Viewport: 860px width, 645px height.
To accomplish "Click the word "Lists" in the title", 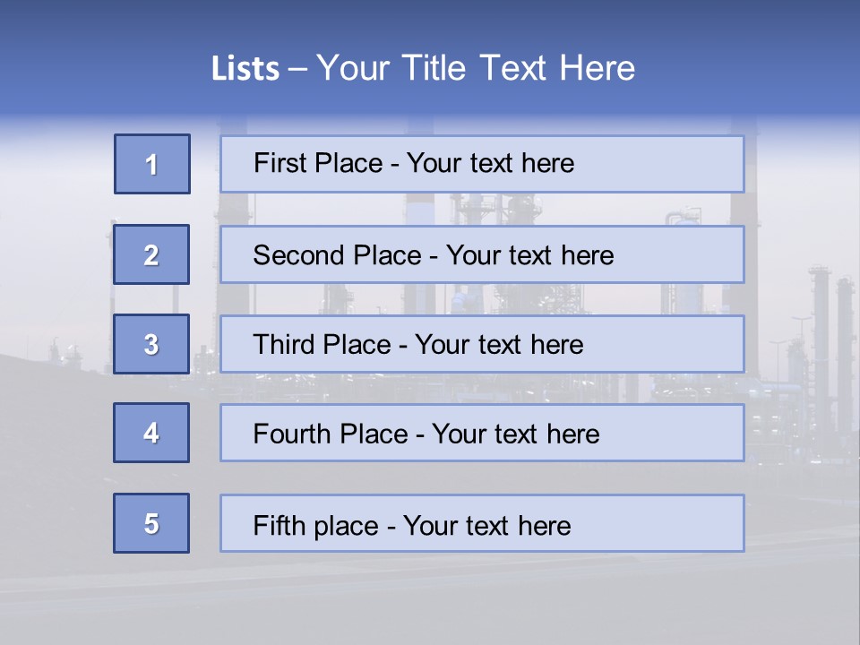I will (245, 69).
